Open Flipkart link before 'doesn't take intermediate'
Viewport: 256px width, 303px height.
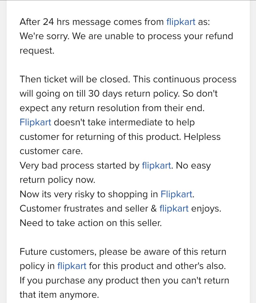35,122
